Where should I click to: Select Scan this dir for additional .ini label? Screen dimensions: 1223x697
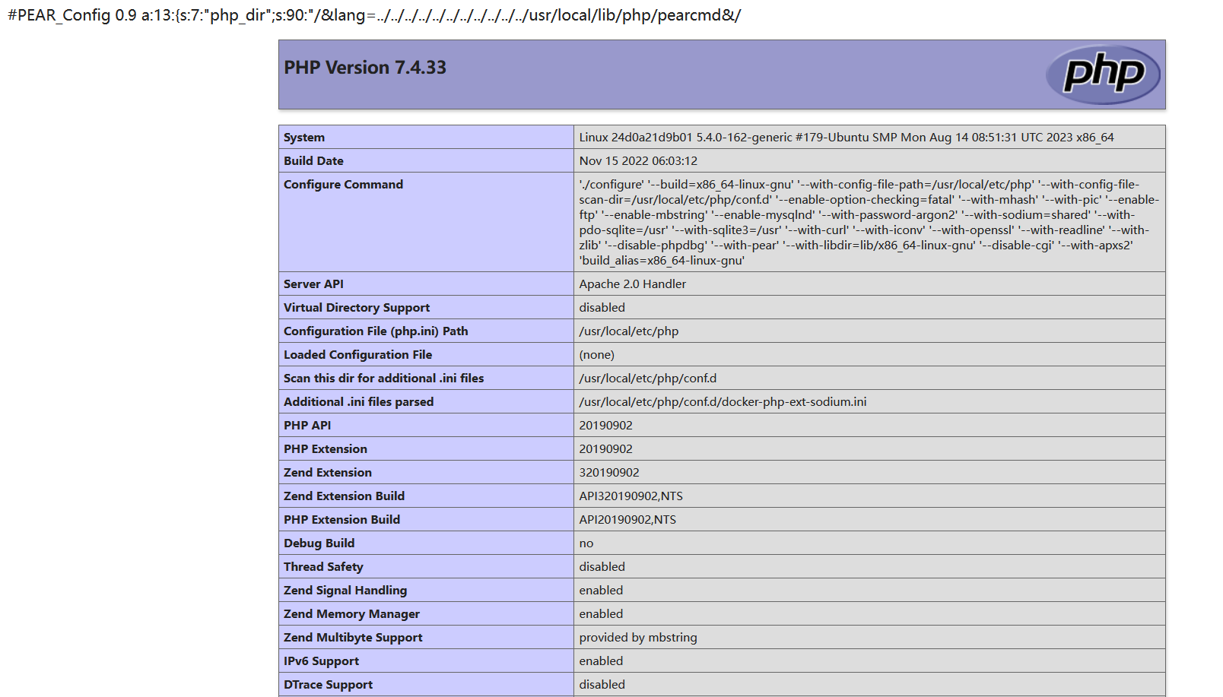click(383, 379)
